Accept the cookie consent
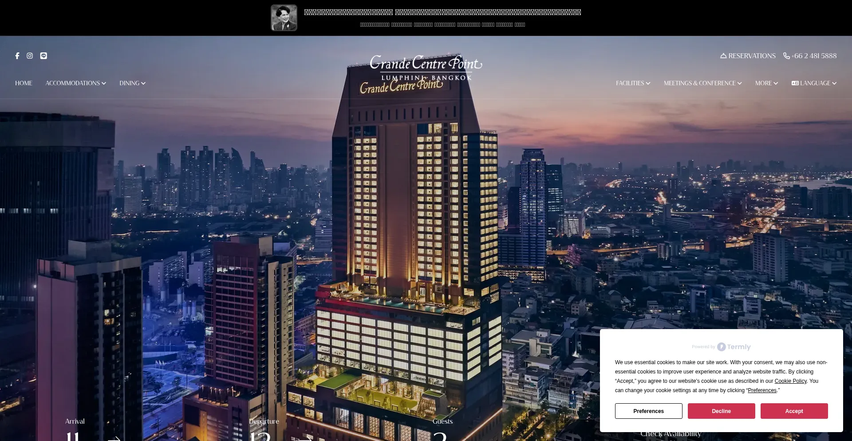Viewport: 852px width, 441px height. click(794, 411)
